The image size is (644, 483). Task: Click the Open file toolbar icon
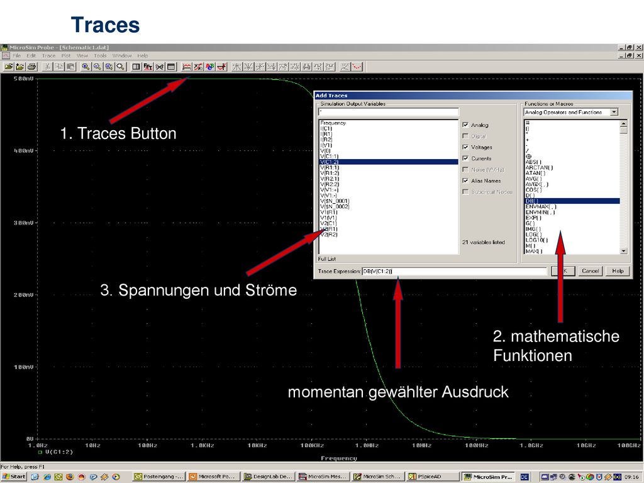(x=9, y=67)
